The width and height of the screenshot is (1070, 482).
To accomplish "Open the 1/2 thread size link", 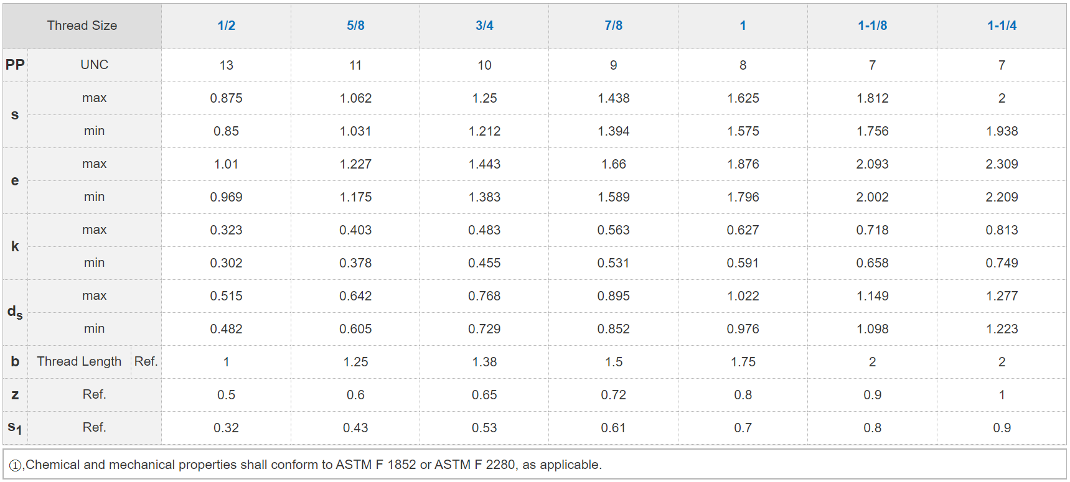I will [226, 25].
